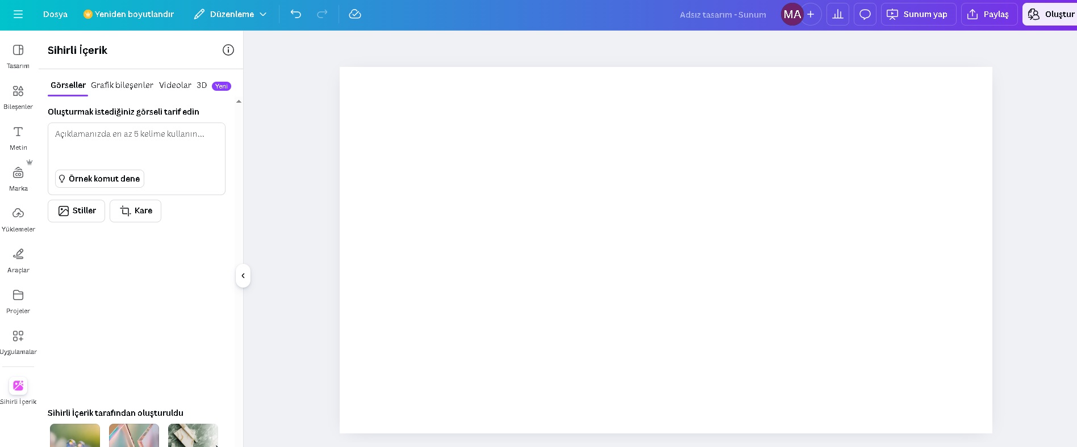Image resolution: width=1077 pixels, height=447 pixels.
Task: Click the Paylaş share button
Action: point(989,14)
